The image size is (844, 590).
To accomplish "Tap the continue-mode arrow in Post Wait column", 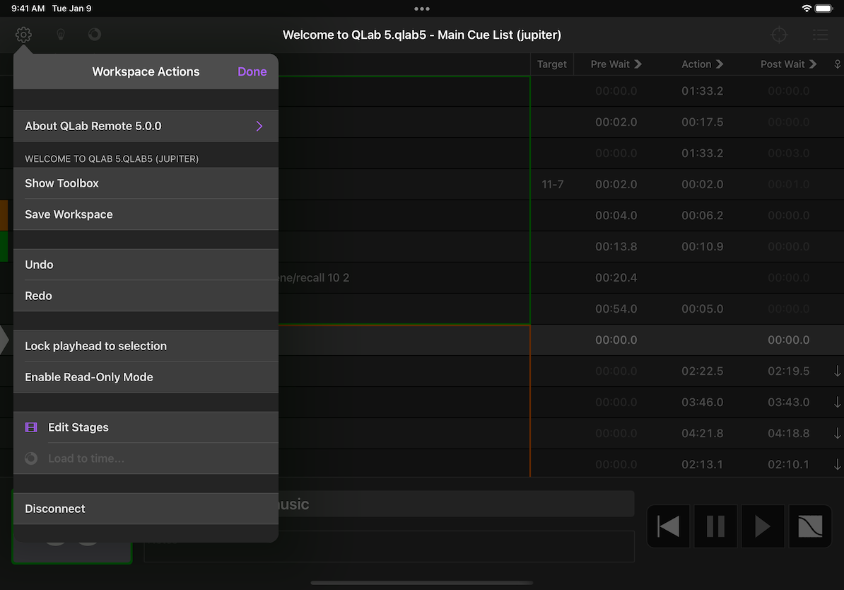I will tap(814, 64).
